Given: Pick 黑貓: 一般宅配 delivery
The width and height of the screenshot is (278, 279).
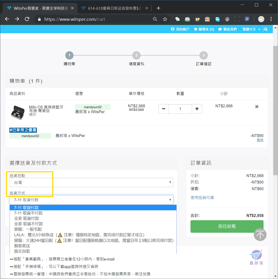Looking at the screenshot, I should pyautogui.click(x=93, y=229).
